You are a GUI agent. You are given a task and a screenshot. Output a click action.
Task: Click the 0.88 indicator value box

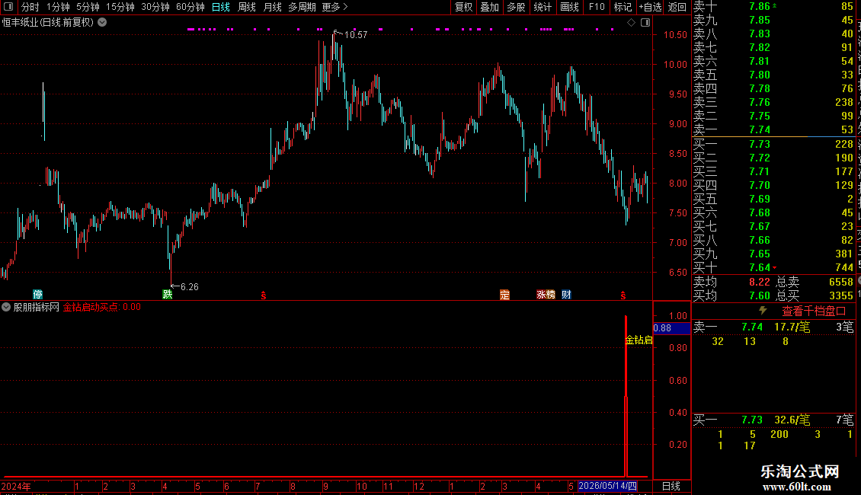671,328
